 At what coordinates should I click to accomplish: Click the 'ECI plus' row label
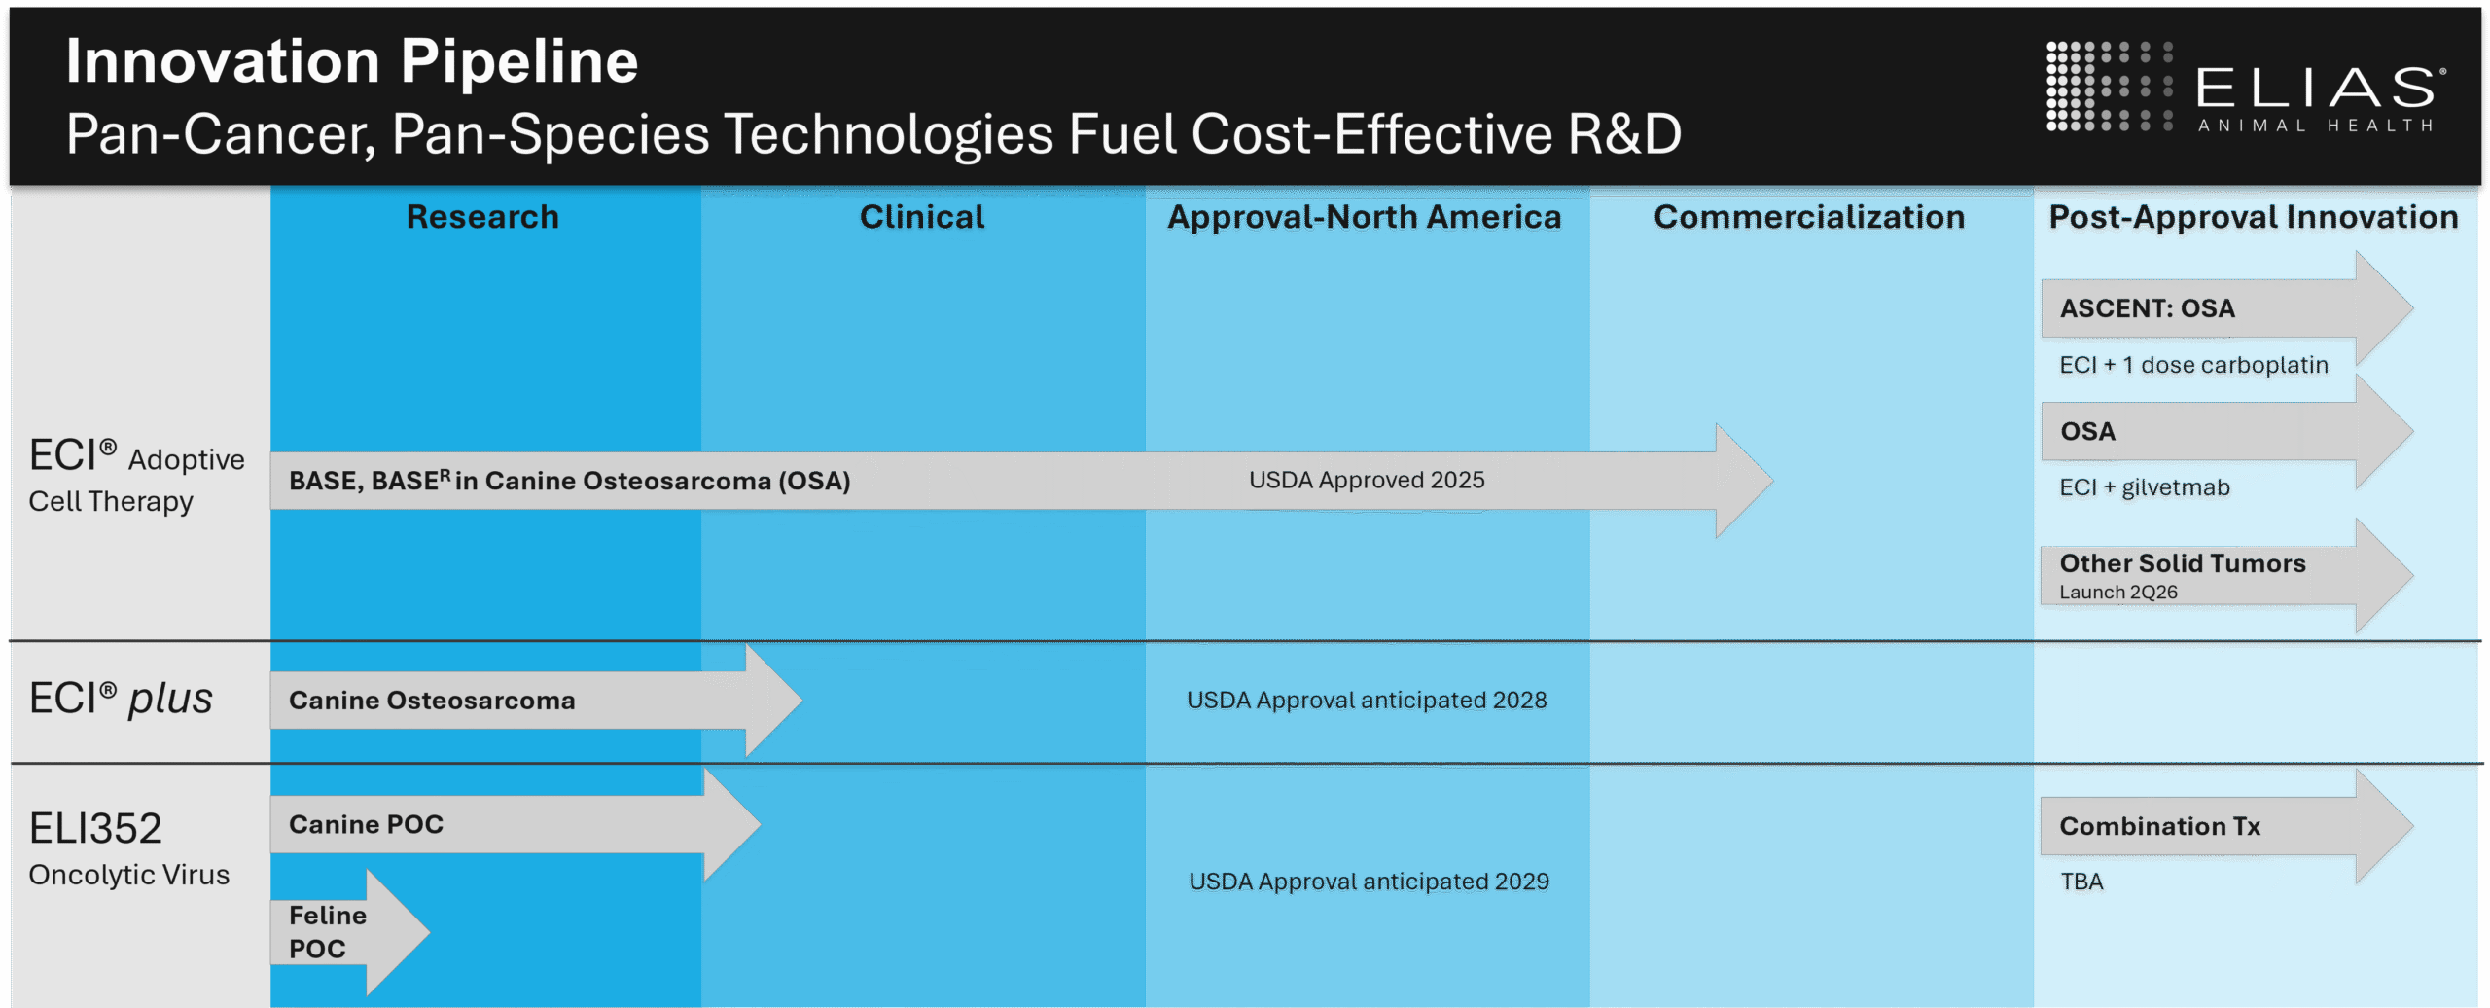coord(121,699)
